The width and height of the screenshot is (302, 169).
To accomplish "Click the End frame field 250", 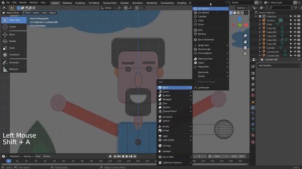I will coord(238,156).
